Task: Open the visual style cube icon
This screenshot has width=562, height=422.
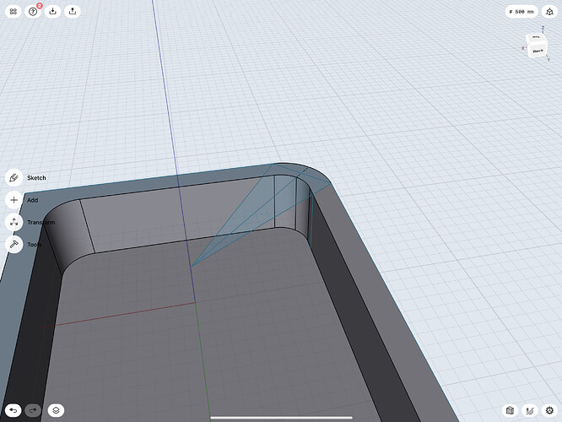Action: click(510, 410)
